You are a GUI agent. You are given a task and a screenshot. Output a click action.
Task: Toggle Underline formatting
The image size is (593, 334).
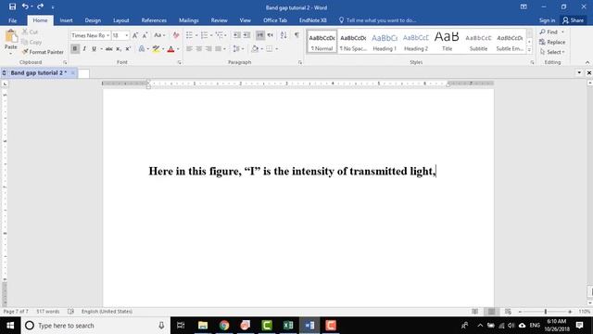[94, 49]
